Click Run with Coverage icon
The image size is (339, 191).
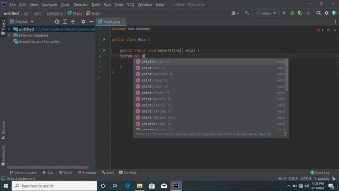coord(300,13)
